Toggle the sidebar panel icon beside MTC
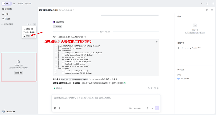Image resolution: width=216 pixels, height=115 pixels. click(x=14, y=3)
